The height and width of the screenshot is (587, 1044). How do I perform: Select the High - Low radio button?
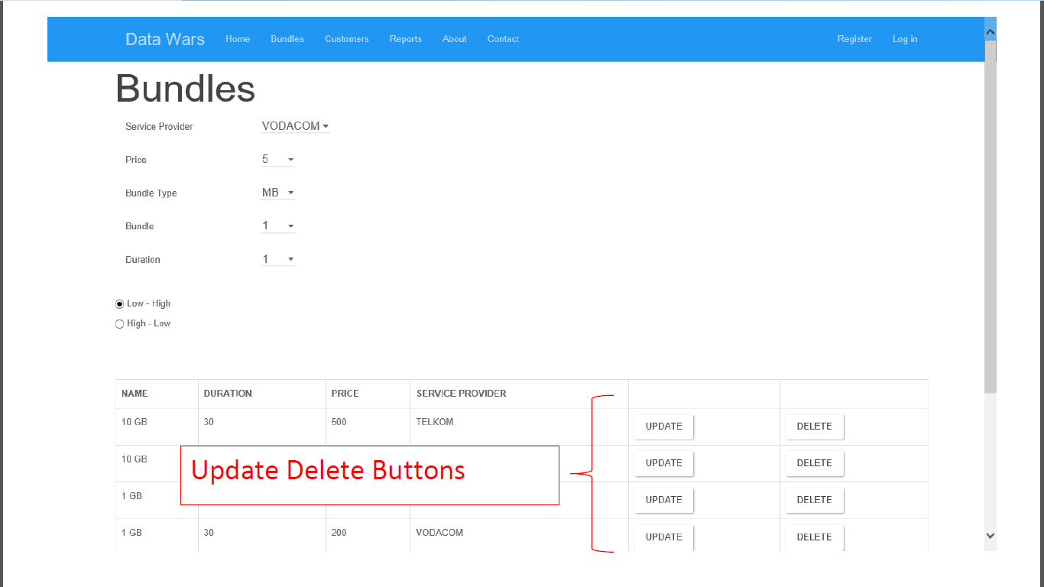coord(119,324)
